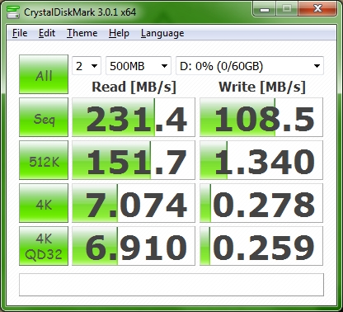Expand the test run count dropdown showing 2

87,66
